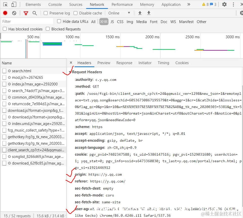The width and height of the screenshot is (243, 218).
Task: Filter requests by WS
Action: [173, 22]
